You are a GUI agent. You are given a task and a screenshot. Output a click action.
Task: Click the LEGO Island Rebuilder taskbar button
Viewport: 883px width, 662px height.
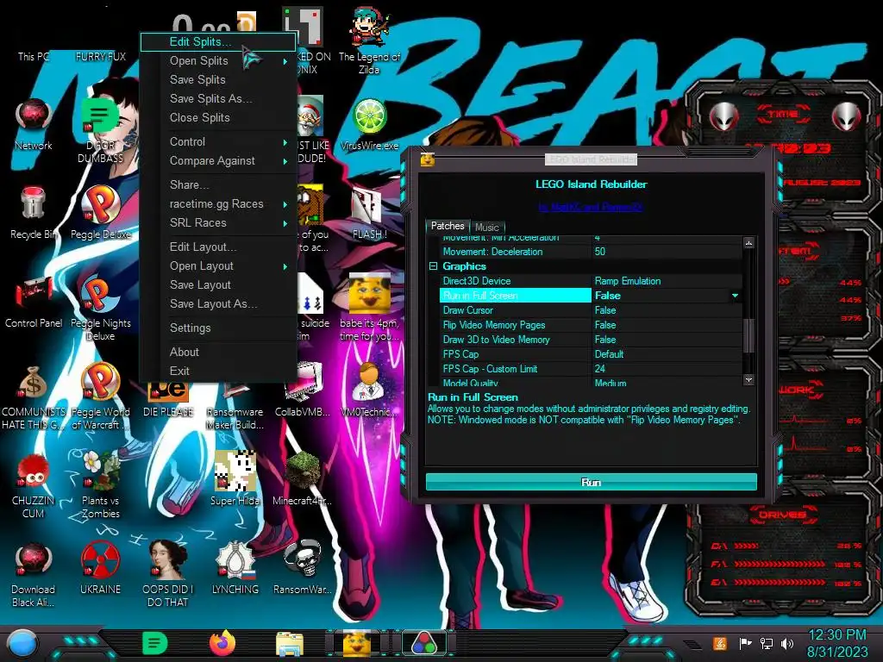click(x=358, y=643)
